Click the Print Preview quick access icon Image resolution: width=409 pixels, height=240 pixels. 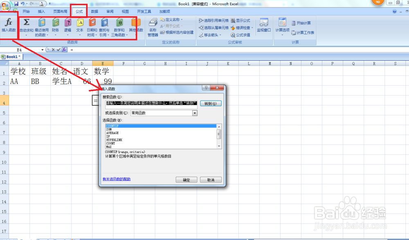pos(41,4)
